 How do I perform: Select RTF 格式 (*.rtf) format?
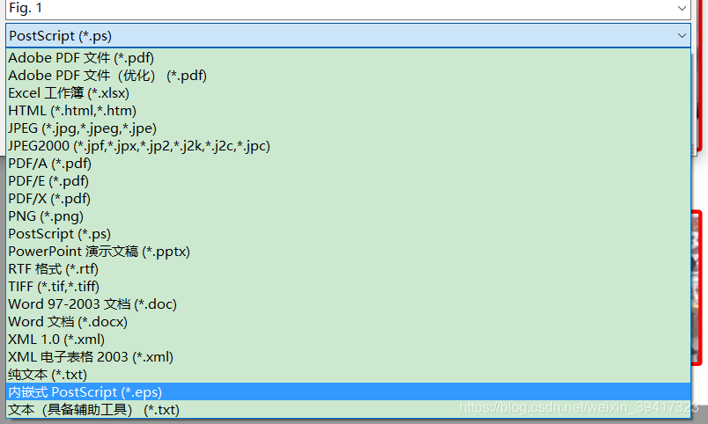coord(348,269)
